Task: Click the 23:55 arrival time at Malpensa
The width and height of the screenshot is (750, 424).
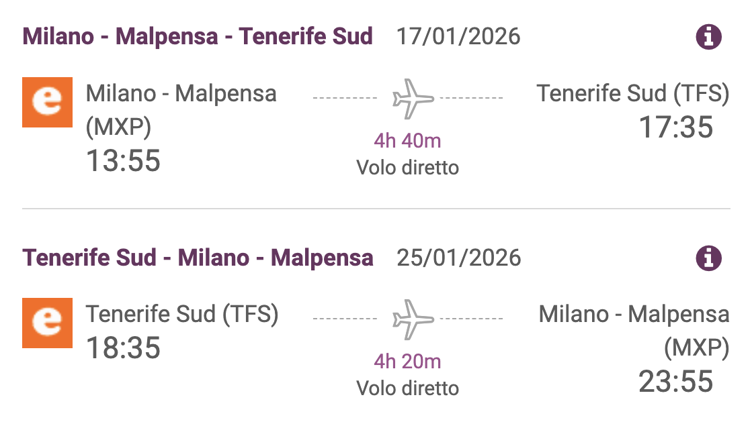Action: coord(675,382)
